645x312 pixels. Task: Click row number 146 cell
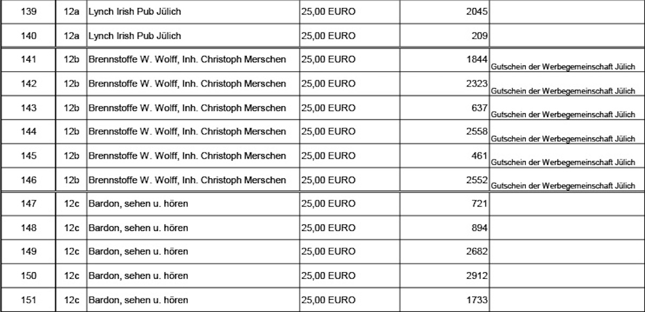(x=28, y=180)
